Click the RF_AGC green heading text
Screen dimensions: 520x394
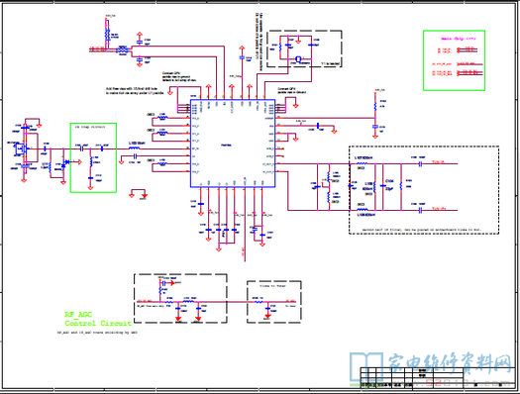coord(78,314)
